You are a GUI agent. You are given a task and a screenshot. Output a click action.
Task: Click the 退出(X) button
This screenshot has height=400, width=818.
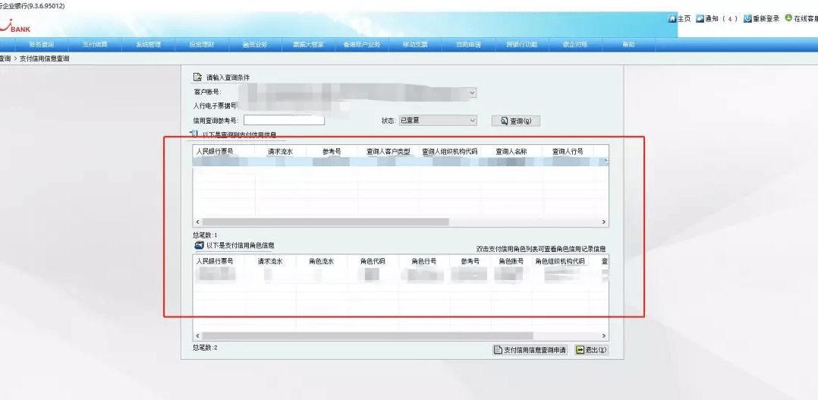(x=592, y=350)
